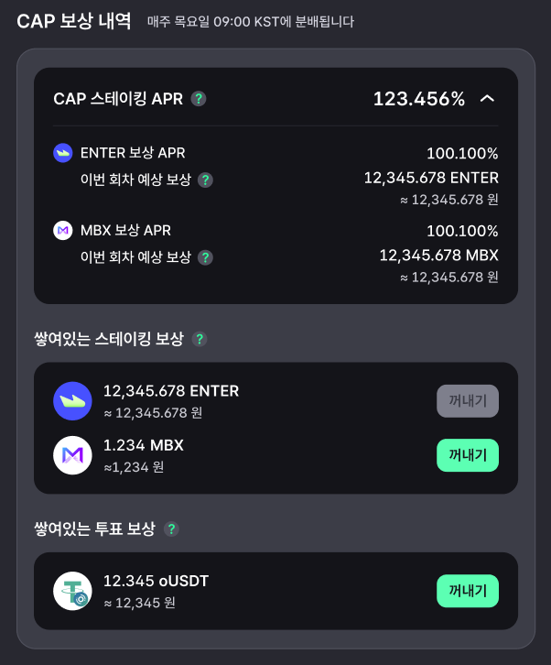Click the CAP 스테이킹 APR header label
The width and height of the screenshot is (551, 665).
[118, 99]
